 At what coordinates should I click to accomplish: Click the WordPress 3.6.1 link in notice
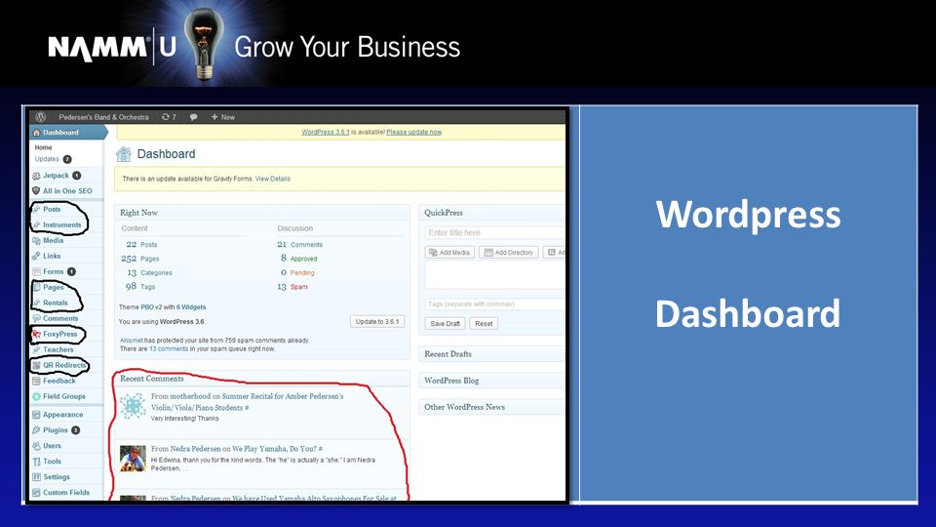[326, 132]
